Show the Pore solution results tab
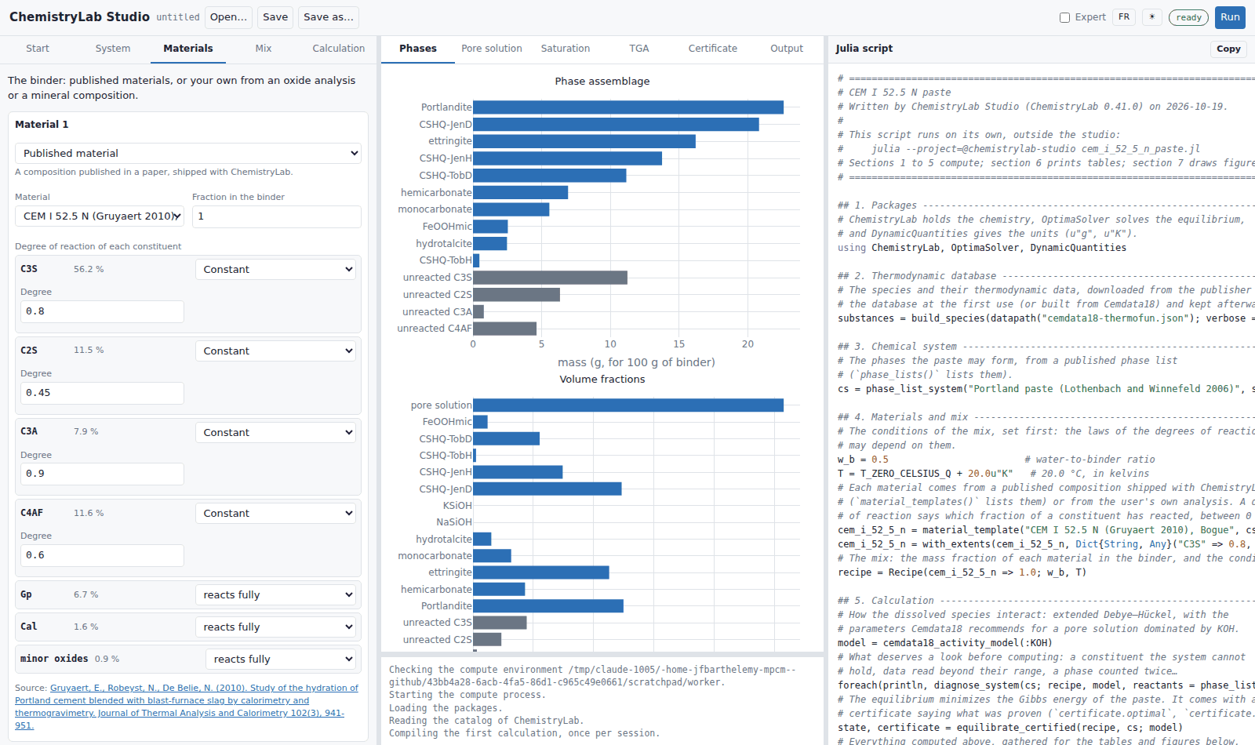The image size is (1255, 745). pos(492,49)
